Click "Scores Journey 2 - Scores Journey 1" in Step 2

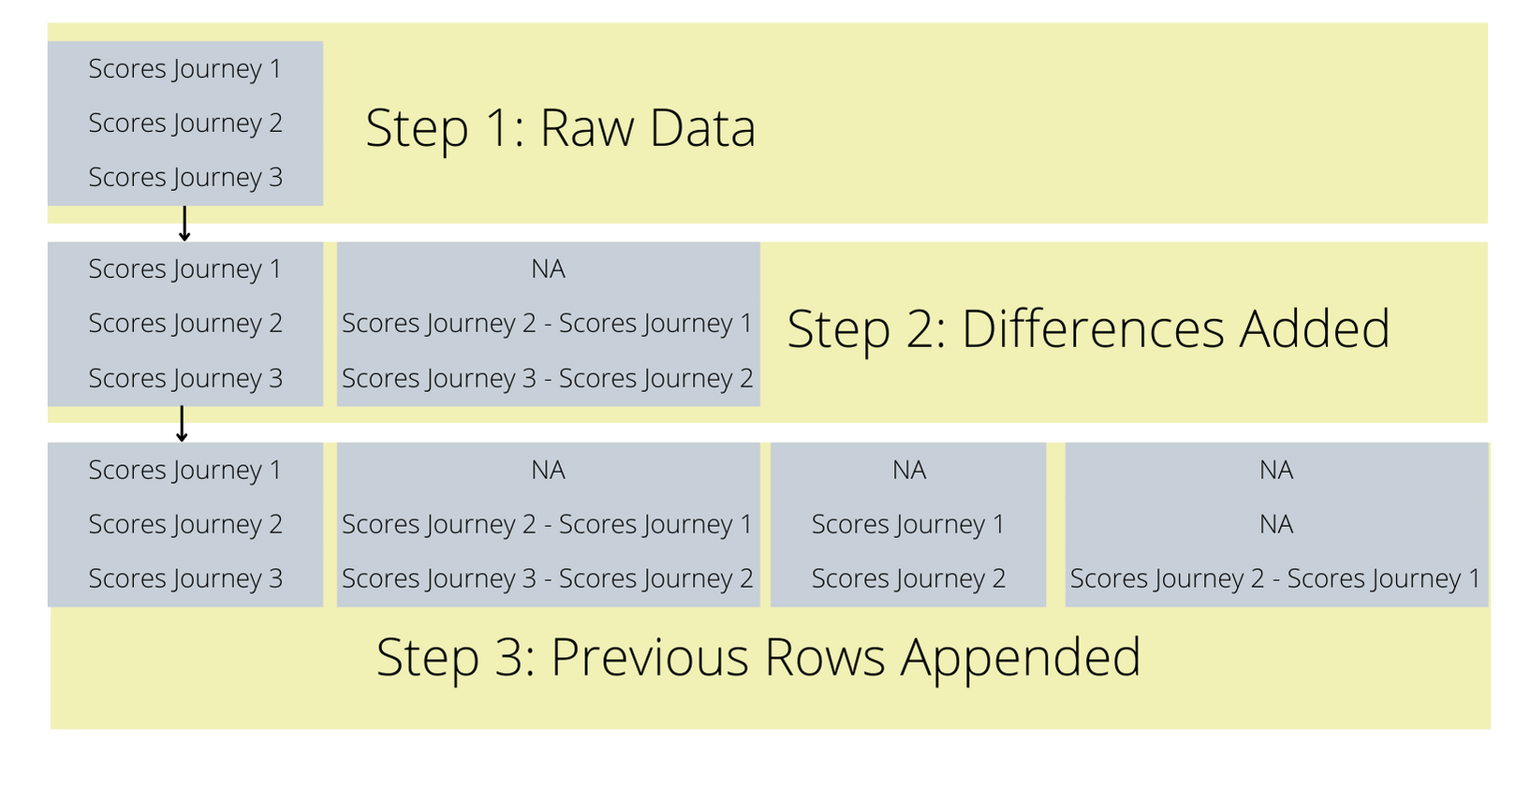[x=548, y=324]
